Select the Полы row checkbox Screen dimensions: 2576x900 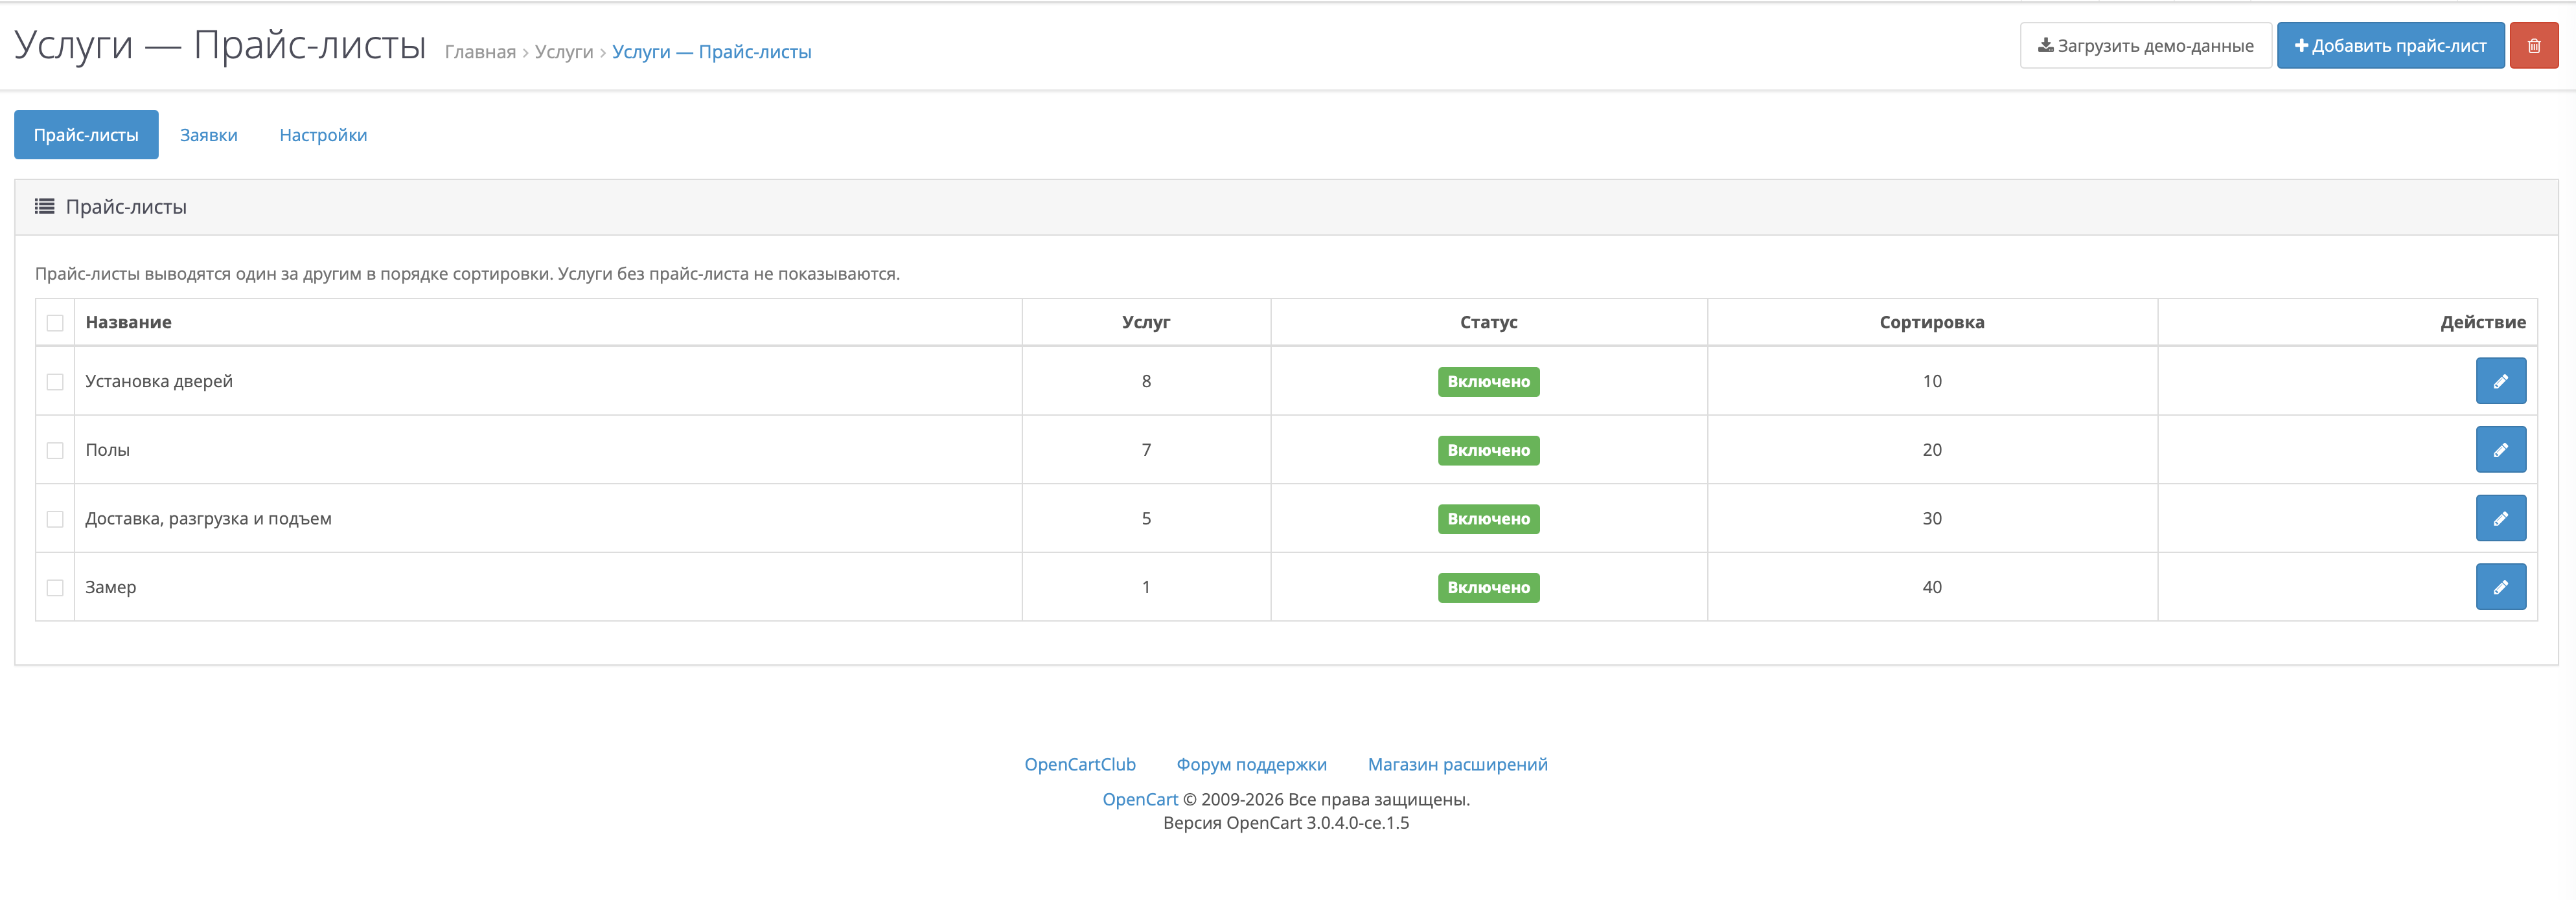55,451
